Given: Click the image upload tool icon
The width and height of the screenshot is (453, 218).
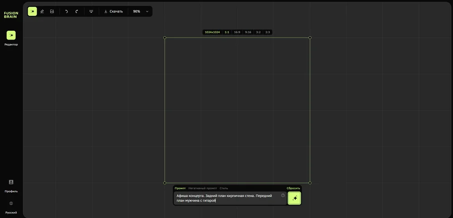Looking at the screenshot, I should 52,11.
